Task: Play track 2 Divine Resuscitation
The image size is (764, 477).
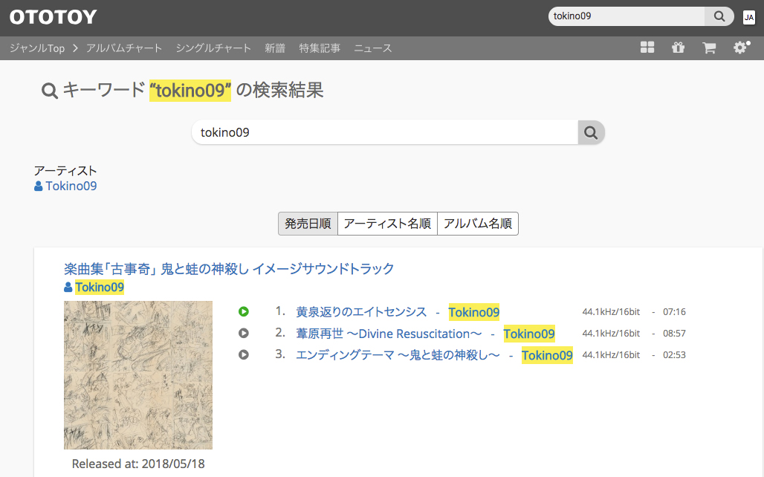Action: (x=244, y=334)
